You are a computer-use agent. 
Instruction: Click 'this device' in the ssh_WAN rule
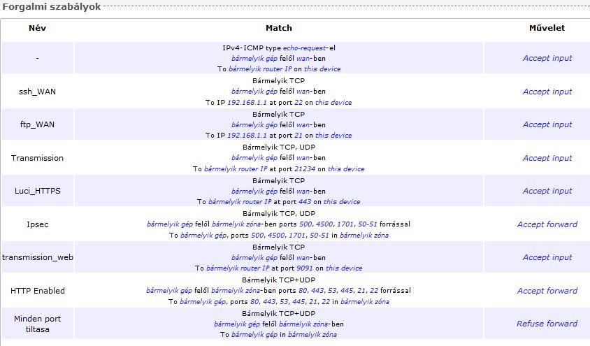pos(333,102)
